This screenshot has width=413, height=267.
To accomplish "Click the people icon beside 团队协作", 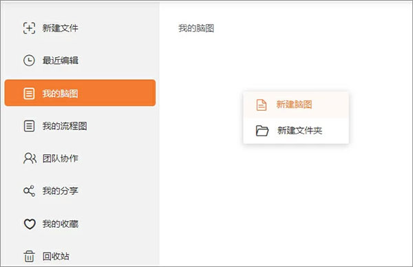I will click(x=30, y=158).
